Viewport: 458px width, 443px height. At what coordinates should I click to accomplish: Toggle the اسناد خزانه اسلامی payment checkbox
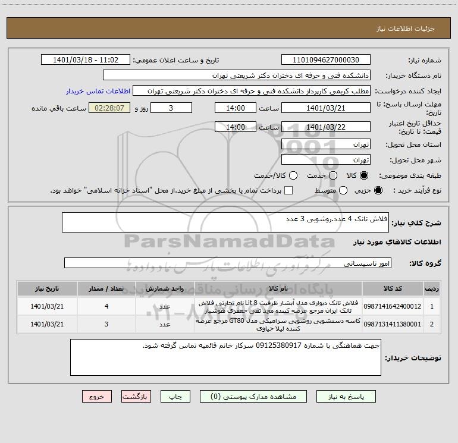[x=288, y=190]
